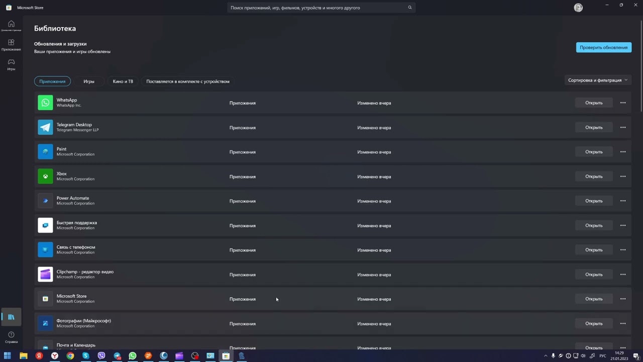643x362 pixels.
Task: Click the Power Automate app name
Action: click(x=73, y=198)
